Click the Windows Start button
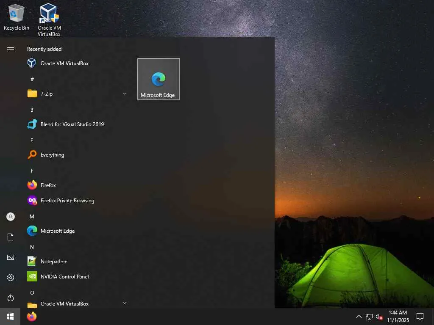The image size is (434, 325). [x=10, y=317]
